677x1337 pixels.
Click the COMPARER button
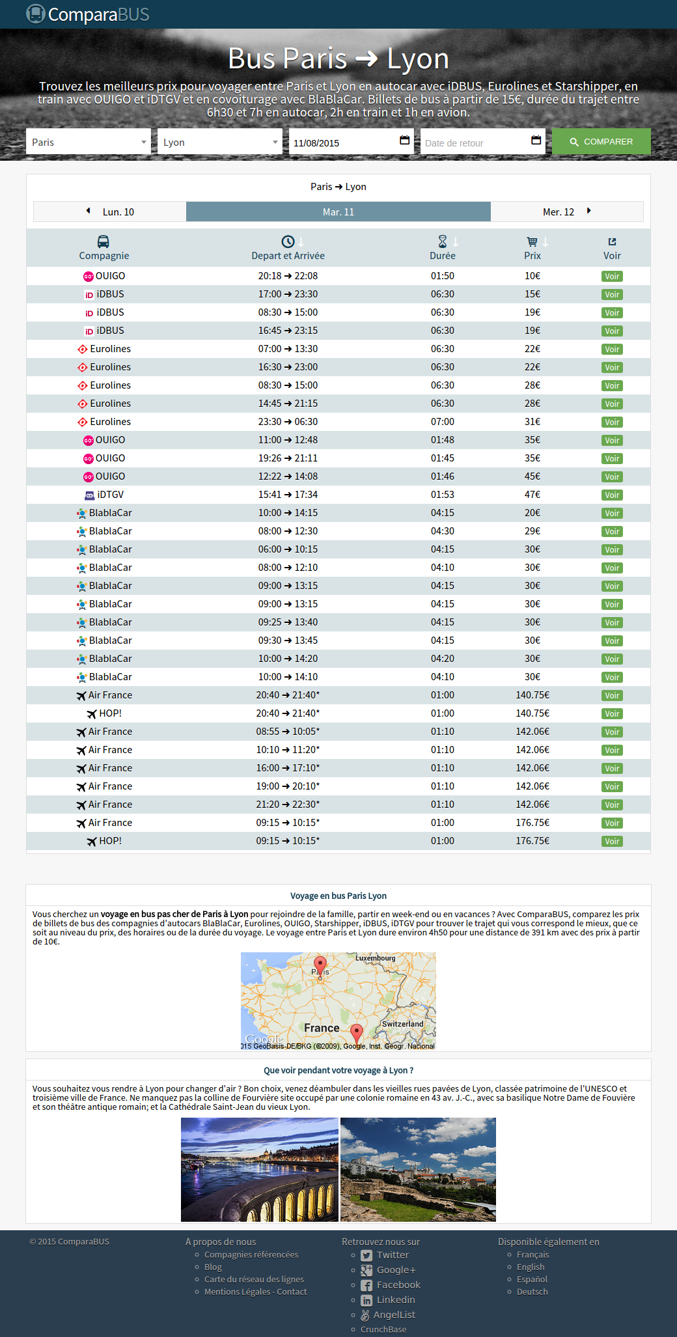(601, 141)
